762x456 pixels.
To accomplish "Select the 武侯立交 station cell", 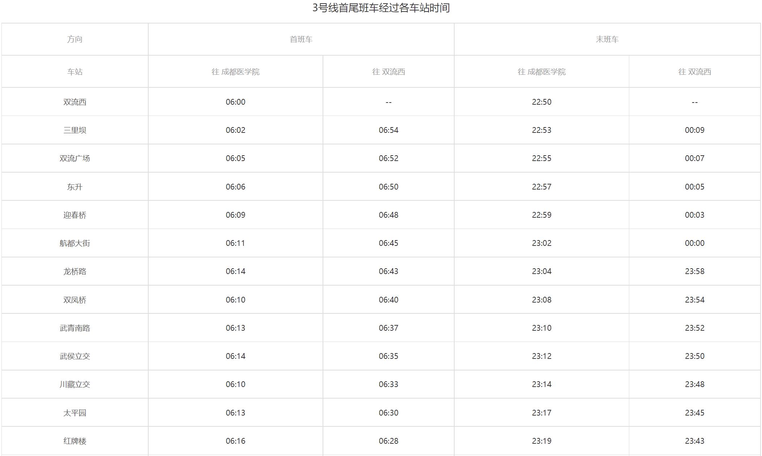I will coord(75,356).
